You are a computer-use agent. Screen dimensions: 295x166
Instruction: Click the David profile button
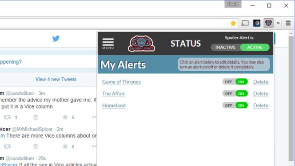pos(233,4)
